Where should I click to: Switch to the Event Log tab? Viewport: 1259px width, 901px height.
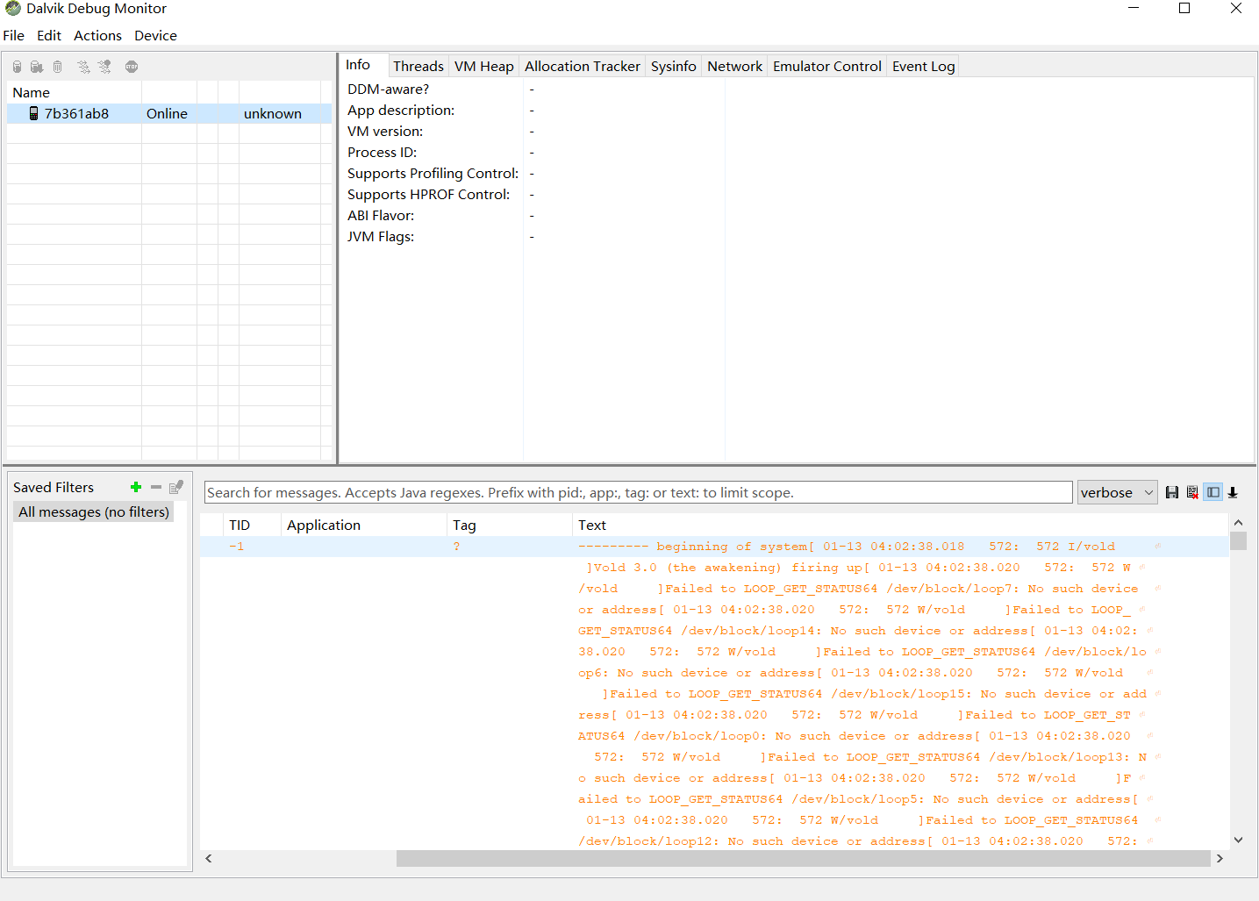pos(924,66)
